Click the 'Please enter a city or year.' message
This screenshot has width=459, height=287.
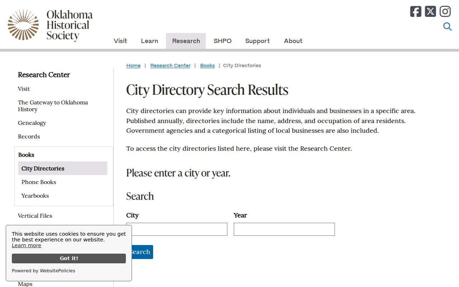[178, 173]
